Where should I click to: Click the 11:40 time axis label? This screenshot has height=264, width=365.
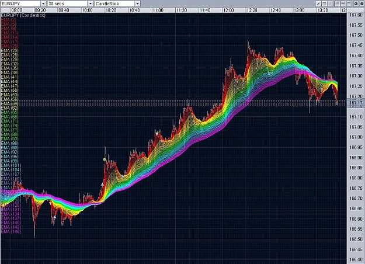click(x=205, y=11)
